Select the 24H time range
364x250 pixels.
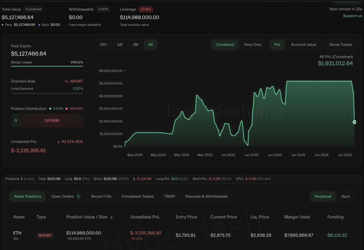(103, 45)
